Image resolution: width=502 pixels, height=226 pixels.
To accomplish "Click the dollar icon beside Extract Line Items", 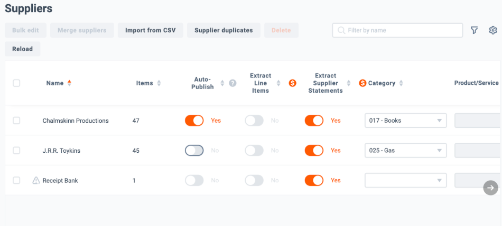I will tap(292, 83).
